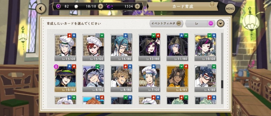
Task: Open the question mark help icon
Action: [212, 4]
